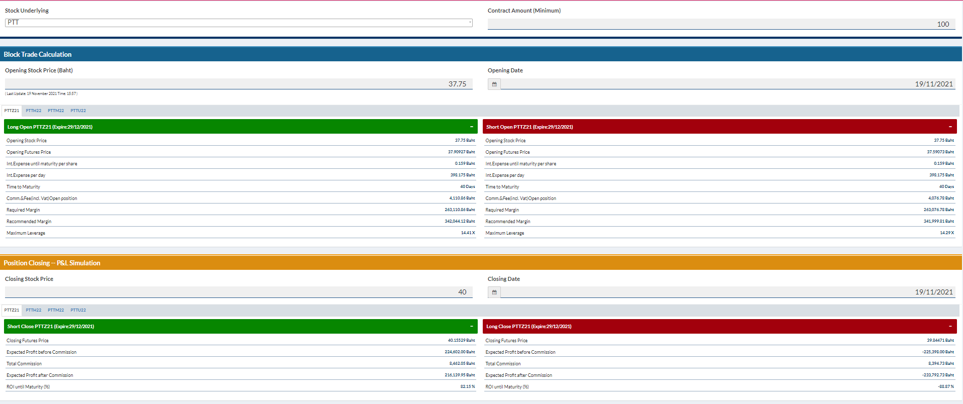Switch to PTTH22 tab in Block Trade Calculation

tap(34, 111)
